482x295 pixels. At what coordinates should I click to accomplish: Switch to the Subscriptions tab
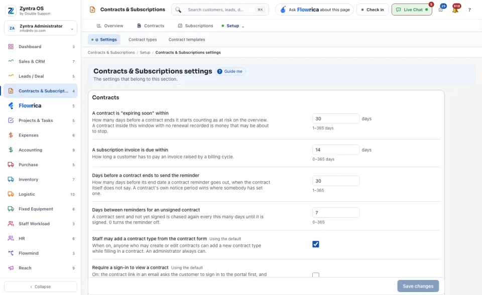click(195, 26)
